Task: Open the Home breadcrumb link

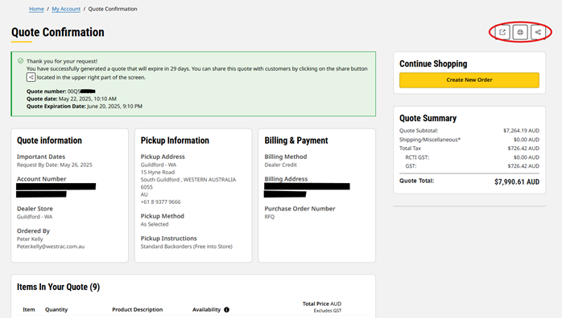Action: click(36, 9)
